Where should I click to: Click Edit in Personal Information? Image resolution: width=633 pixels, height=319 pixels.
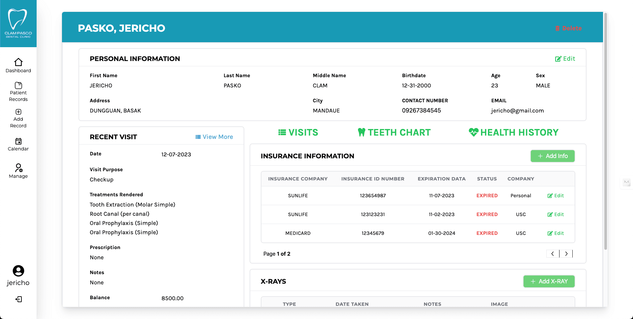coord(565,58)
